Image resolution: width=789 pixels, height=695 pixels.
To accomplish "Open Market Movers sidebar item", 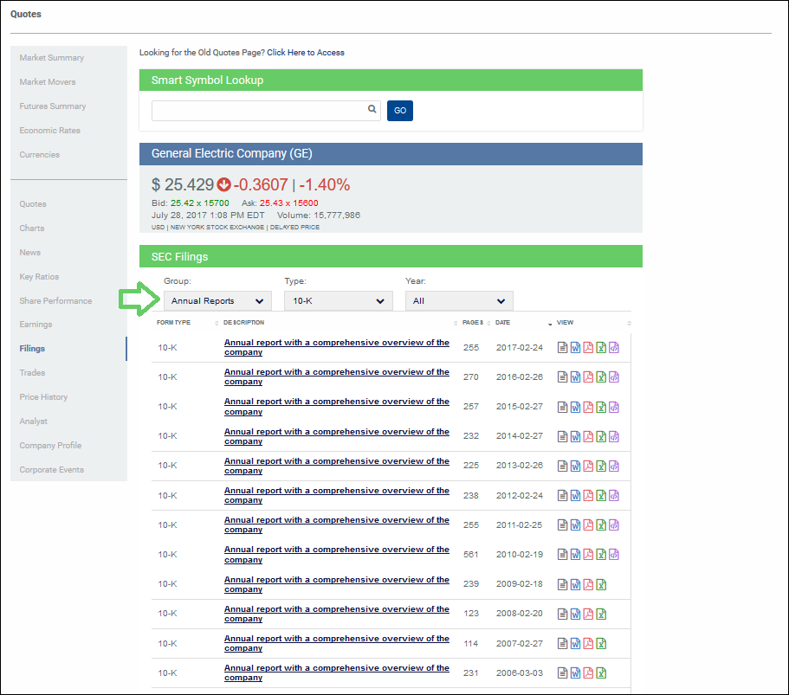I will tap(48, 82).
